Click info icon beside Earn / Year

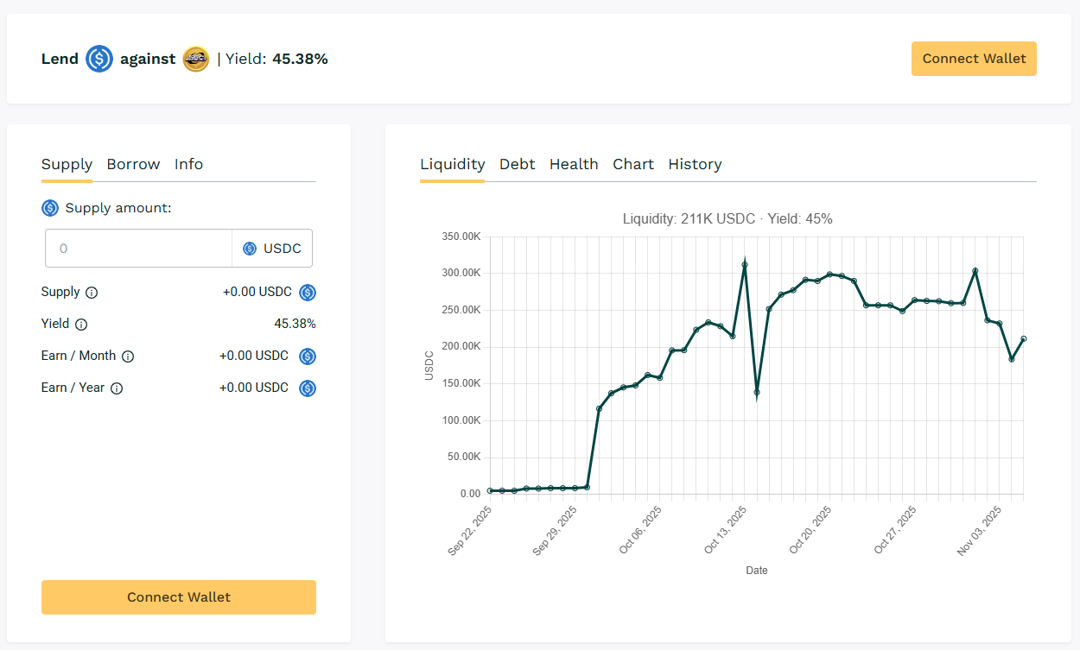pyautogui.click(x=117, y=388)
